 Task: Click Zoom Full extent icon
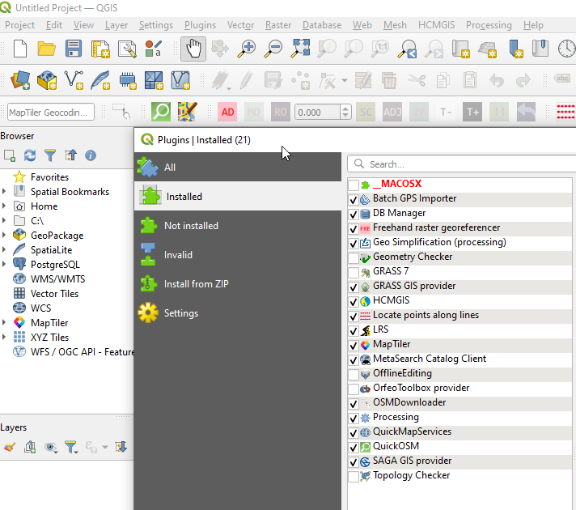[300, 49]
